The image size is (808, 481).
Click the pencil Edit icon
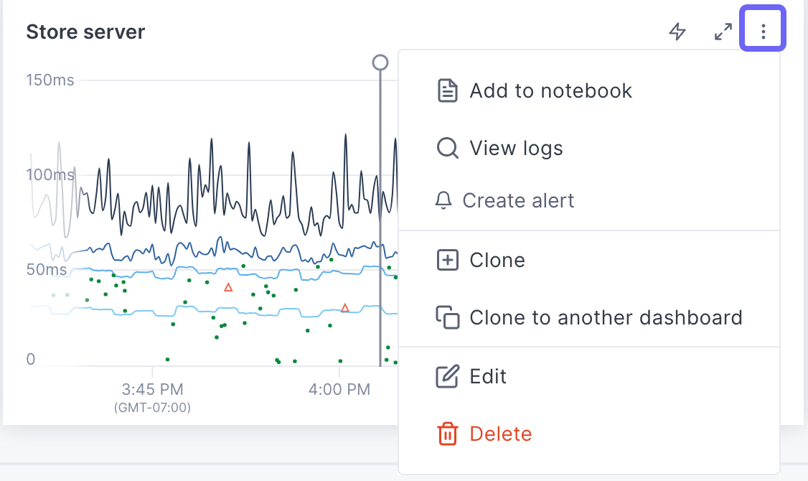[447, 376]
